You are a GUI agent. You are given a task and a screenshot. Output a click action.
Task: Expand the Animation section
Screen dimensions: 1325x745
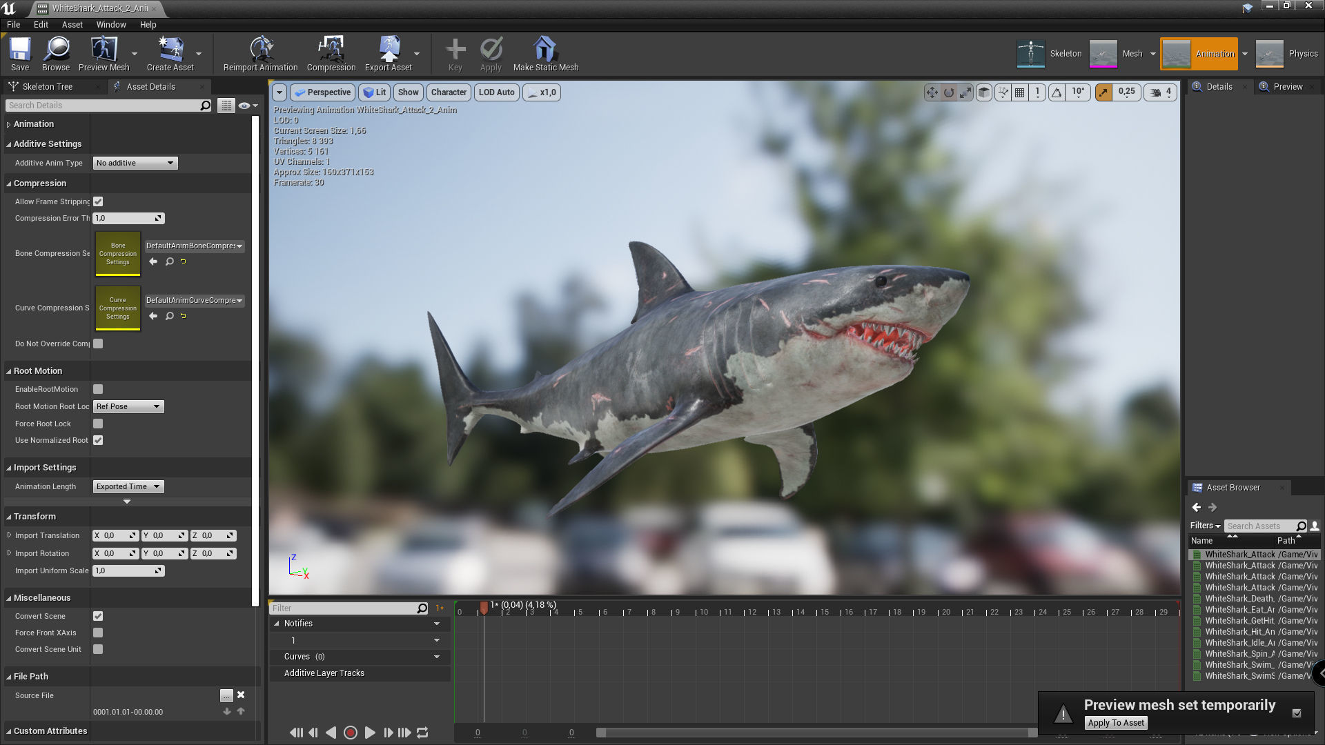click(9, 124)
